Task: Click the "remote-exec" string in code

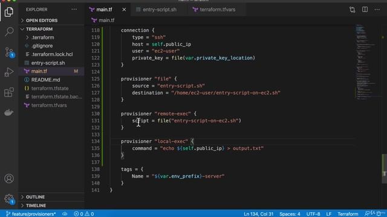Action: 172,114
